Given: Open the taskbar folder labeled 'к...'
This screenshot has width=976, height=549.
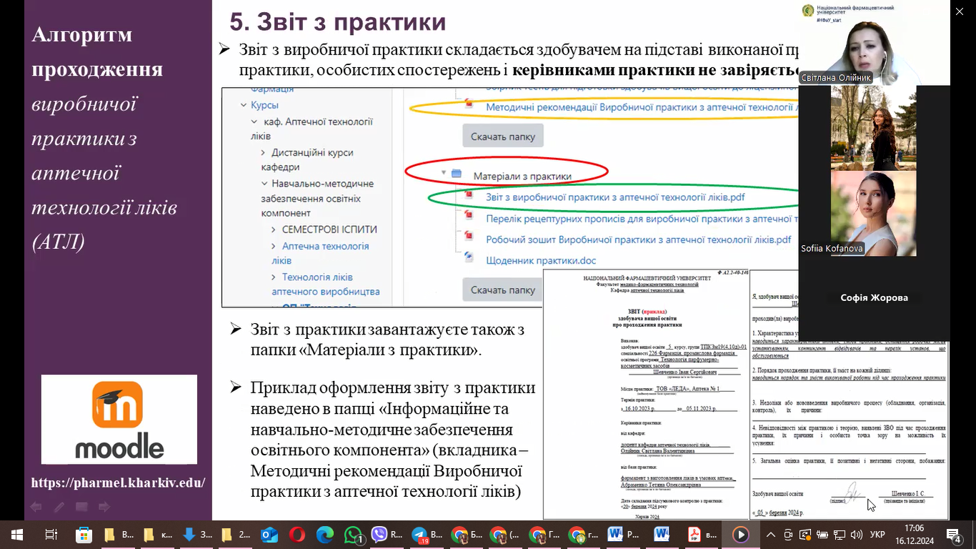Looking at the screenshot, I should tap(157, 534).
